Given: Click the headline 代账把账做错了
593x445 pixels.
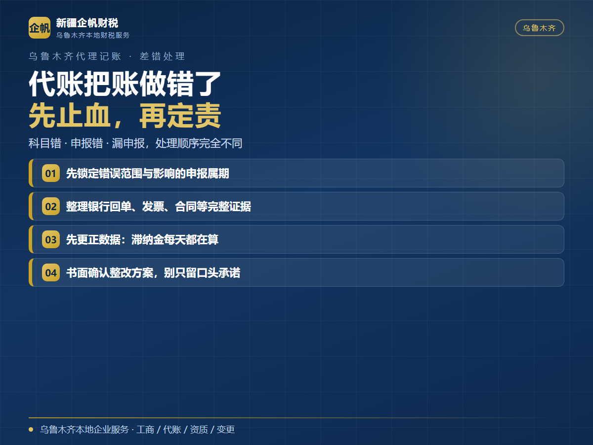Looking at the screenshot, I should pyautogui.click(x=125, y=84).
